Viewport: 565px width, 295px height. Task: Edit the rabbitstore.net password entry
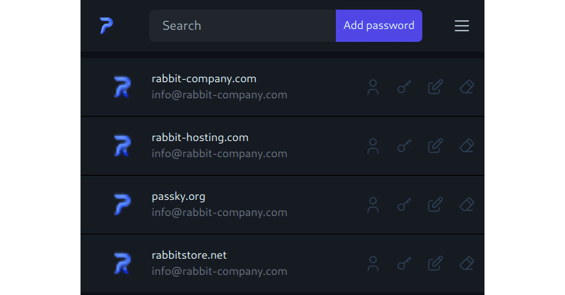435,263
